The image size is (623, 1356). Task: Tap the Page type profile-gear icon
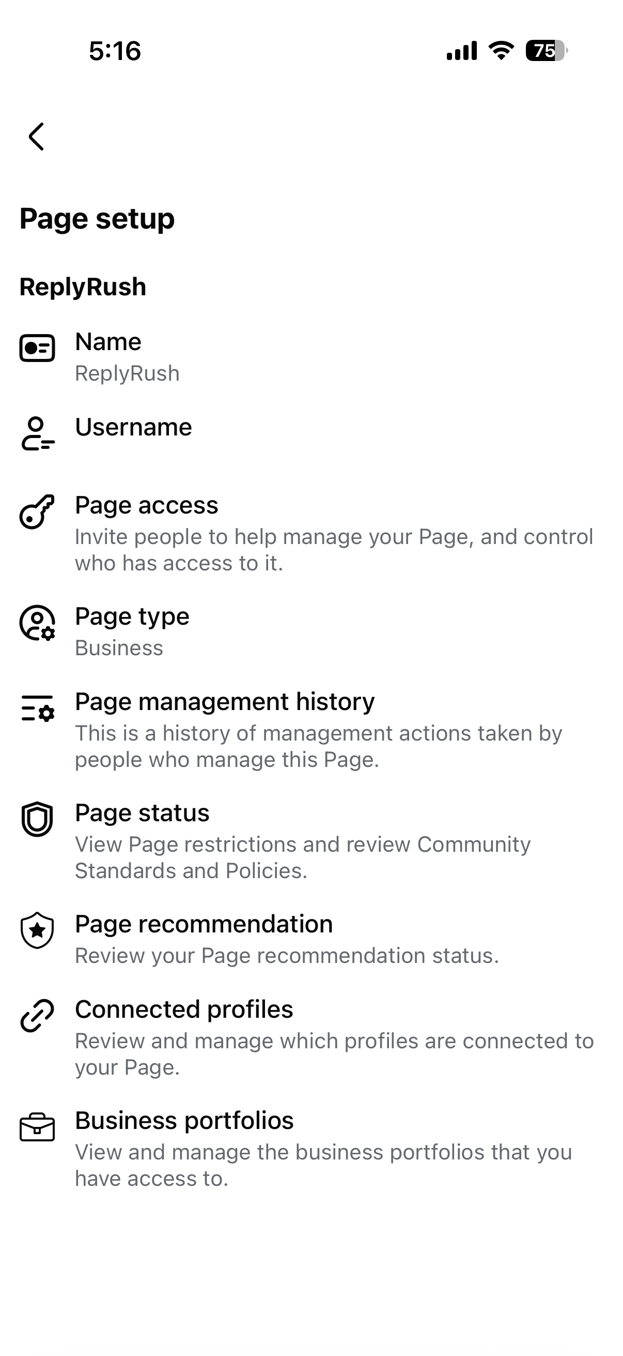coord(37,623)
